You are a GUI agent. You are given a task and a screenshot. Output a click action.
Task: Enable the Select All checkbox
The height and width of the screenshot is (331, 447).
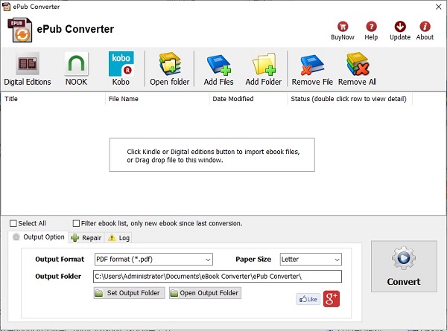13,223
